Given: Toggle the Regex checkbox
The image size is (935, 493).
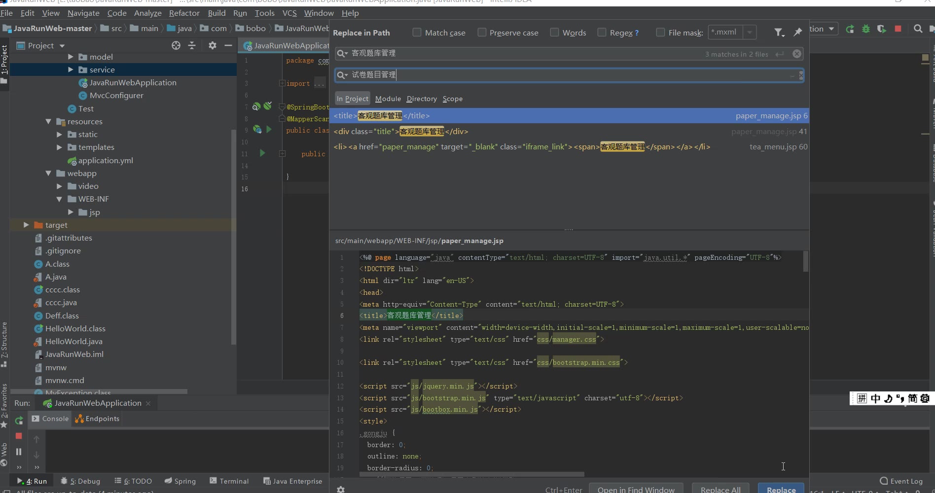Looking at the screenshot, I should point(602,33).
